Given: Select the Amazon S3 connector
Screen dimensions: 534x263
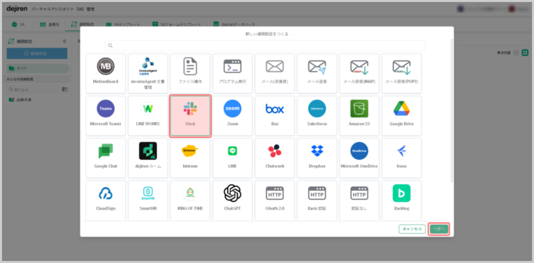Looking at the screenshot, I should [359, 116].
